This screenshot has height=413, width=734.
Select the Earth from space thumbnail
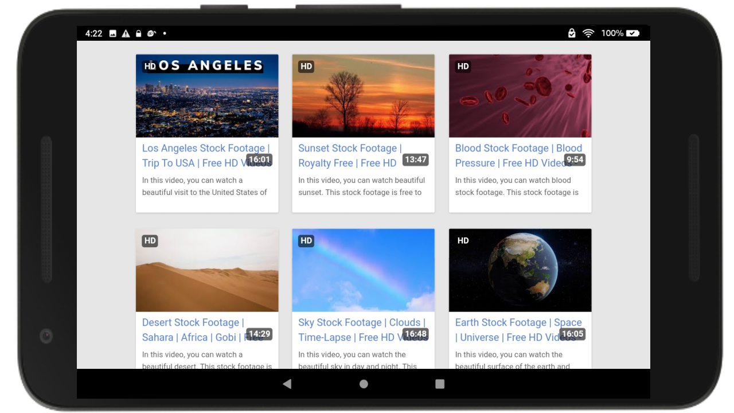[520, 270]
